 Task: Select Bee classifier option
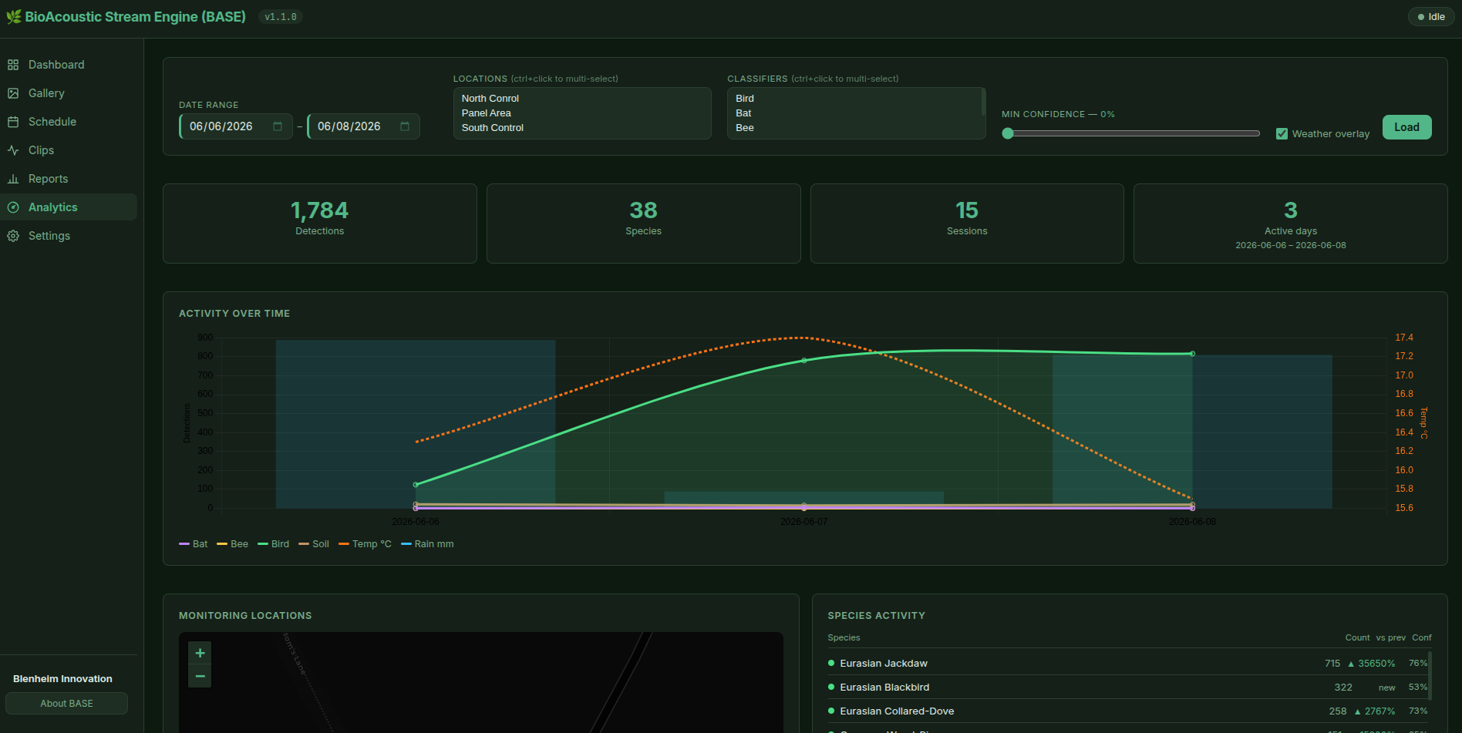[854, 128]
